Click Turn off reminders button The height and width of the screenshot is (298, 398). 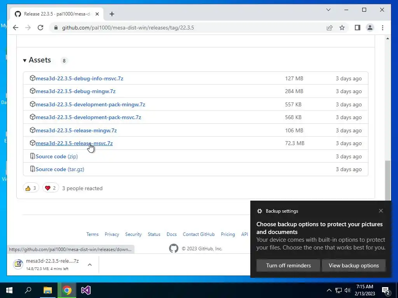point(288,265)
